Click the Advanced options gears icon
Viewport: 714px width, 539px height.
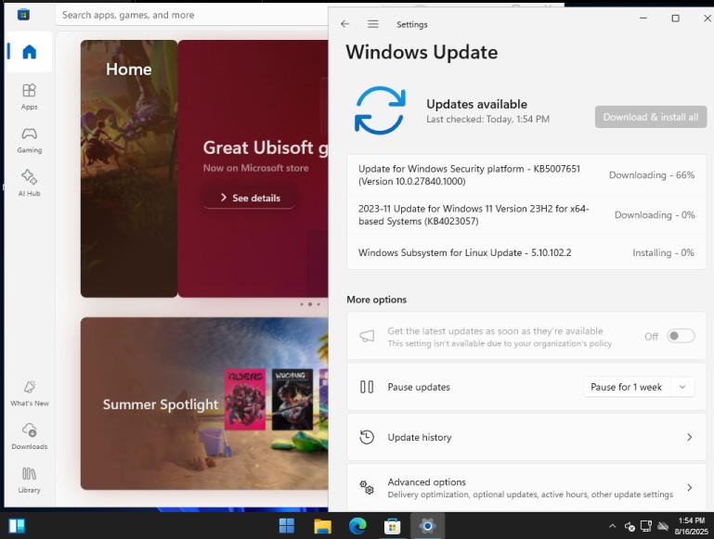(x=367, y=488)
